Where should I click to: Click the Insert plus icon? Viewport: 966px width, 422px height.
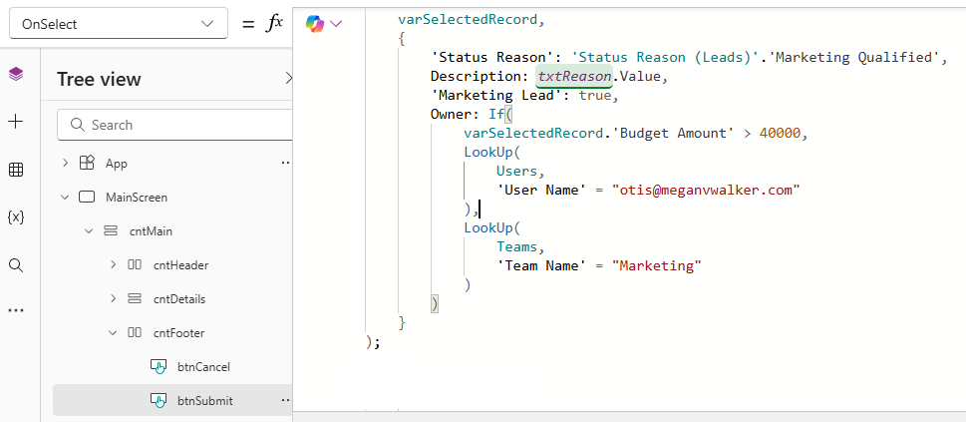click(x=15, y=122)
